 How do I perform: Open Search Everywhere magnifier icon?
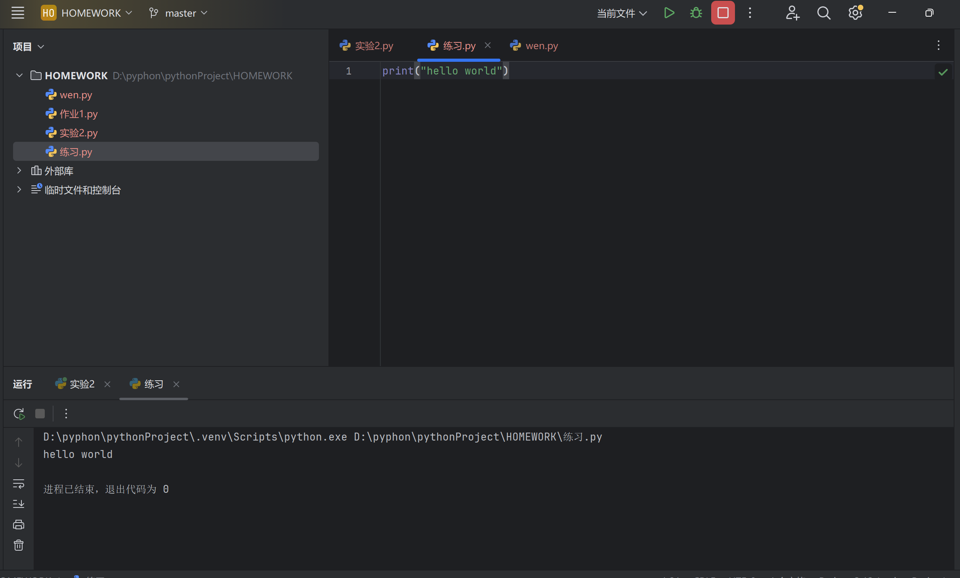[x=823, y=13]
